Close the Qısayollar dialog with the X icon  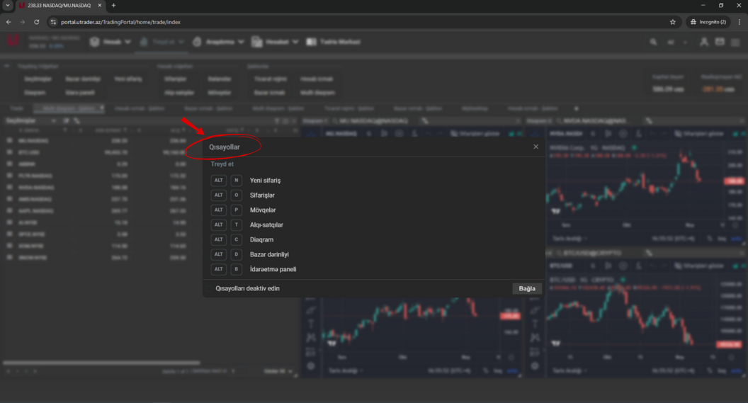pyautogui.click(x=535, y=147)
